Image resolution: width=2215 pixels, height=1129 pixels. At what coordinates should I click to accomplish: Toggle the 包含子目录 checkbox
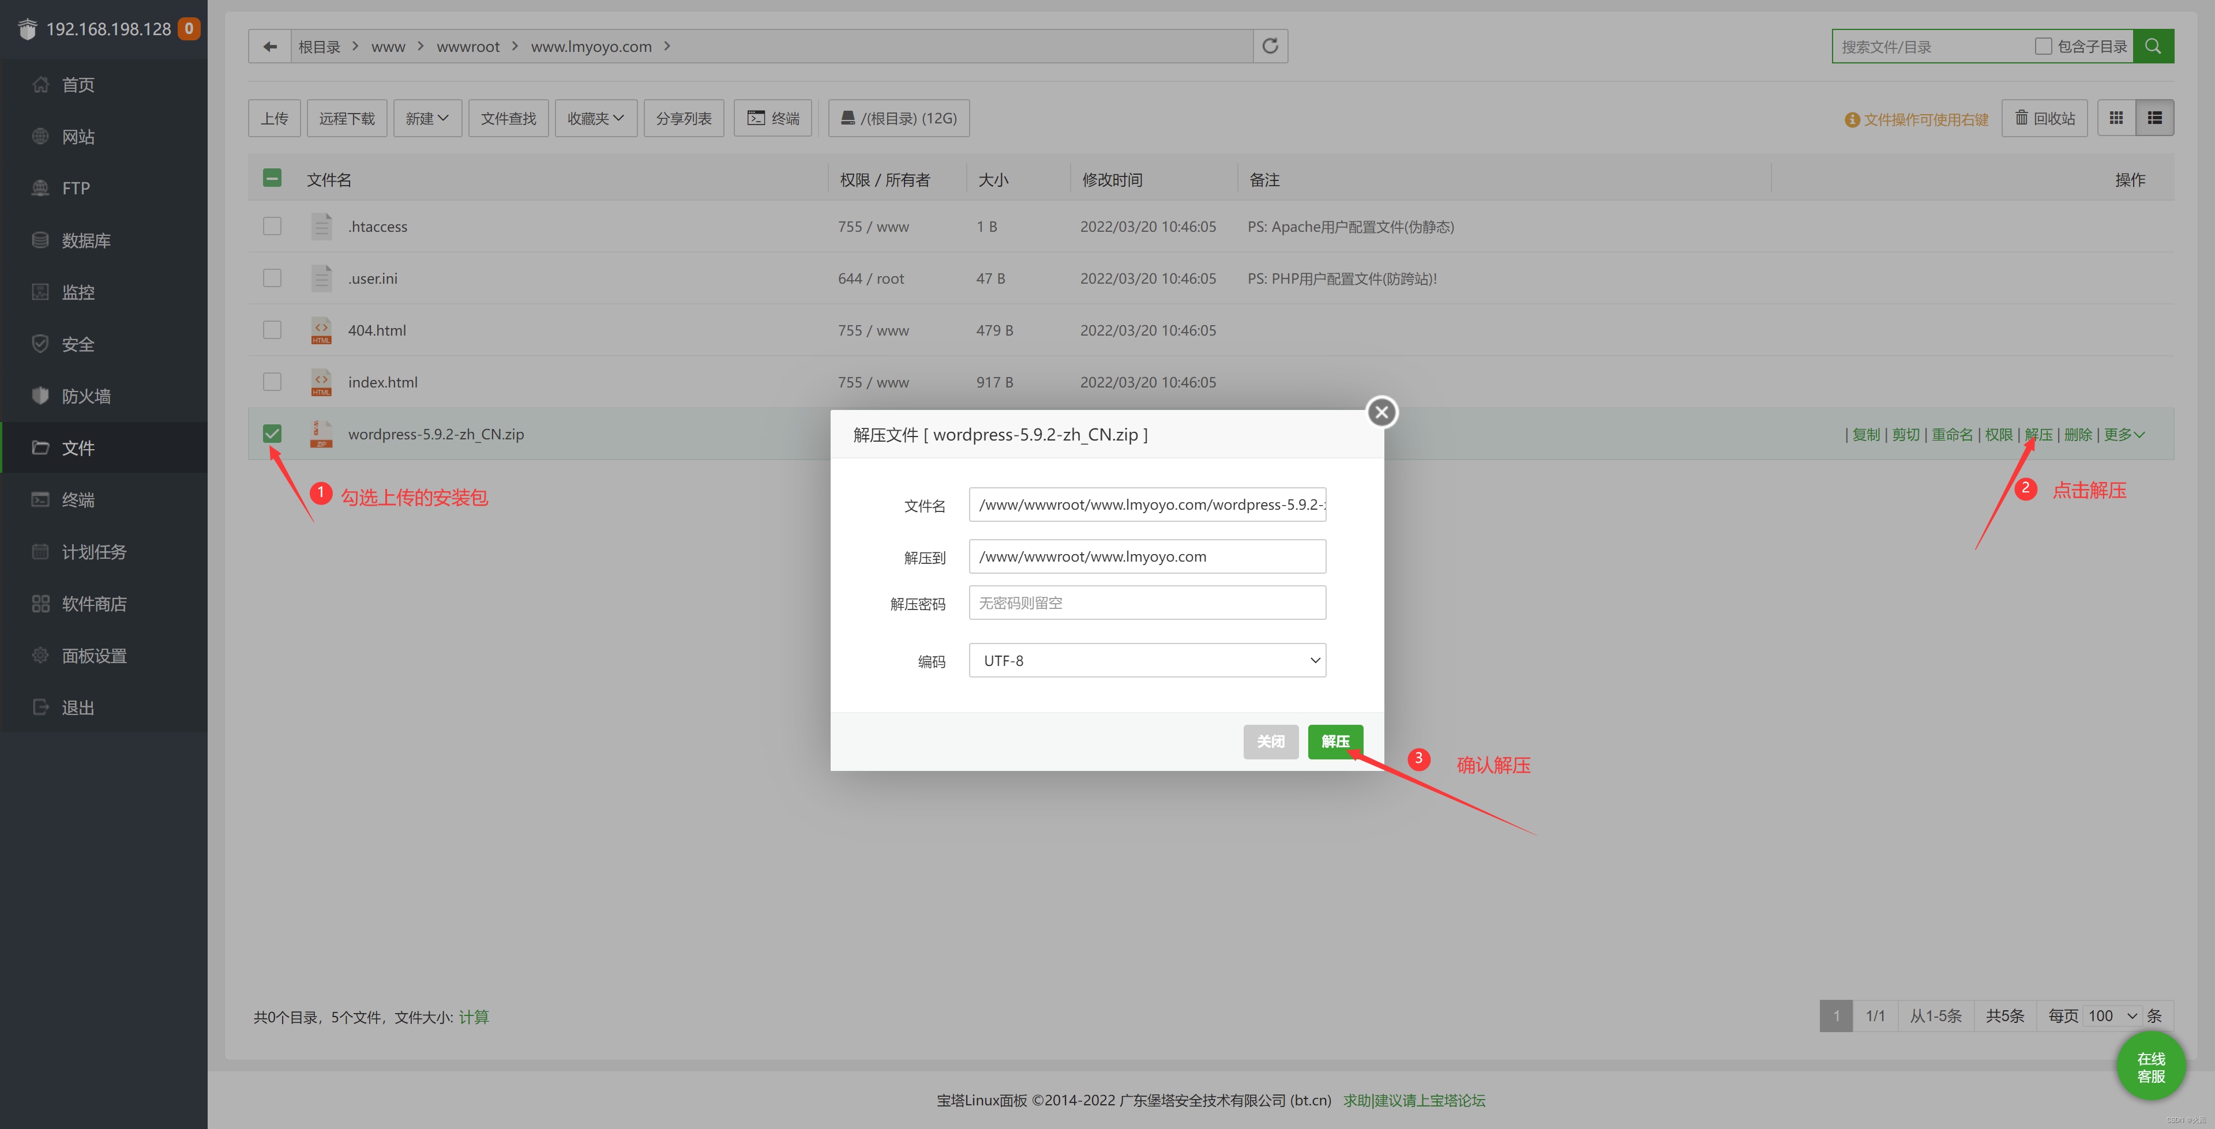[2043, 47]
